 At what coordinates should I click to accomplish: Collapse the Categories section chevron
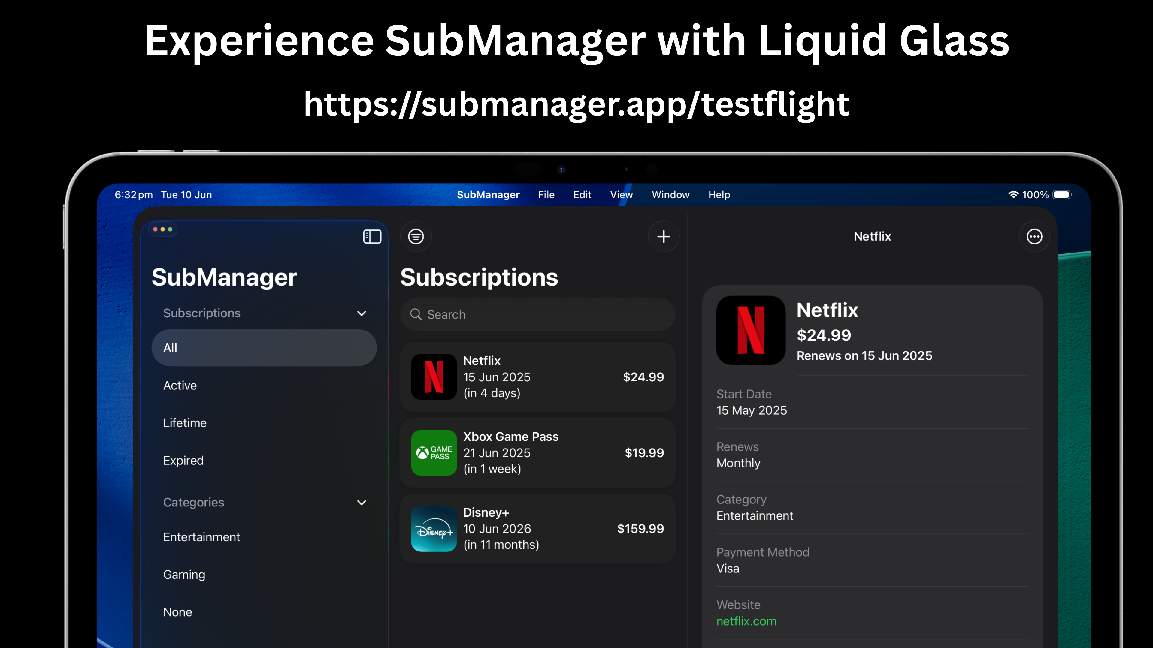(362, 503)
